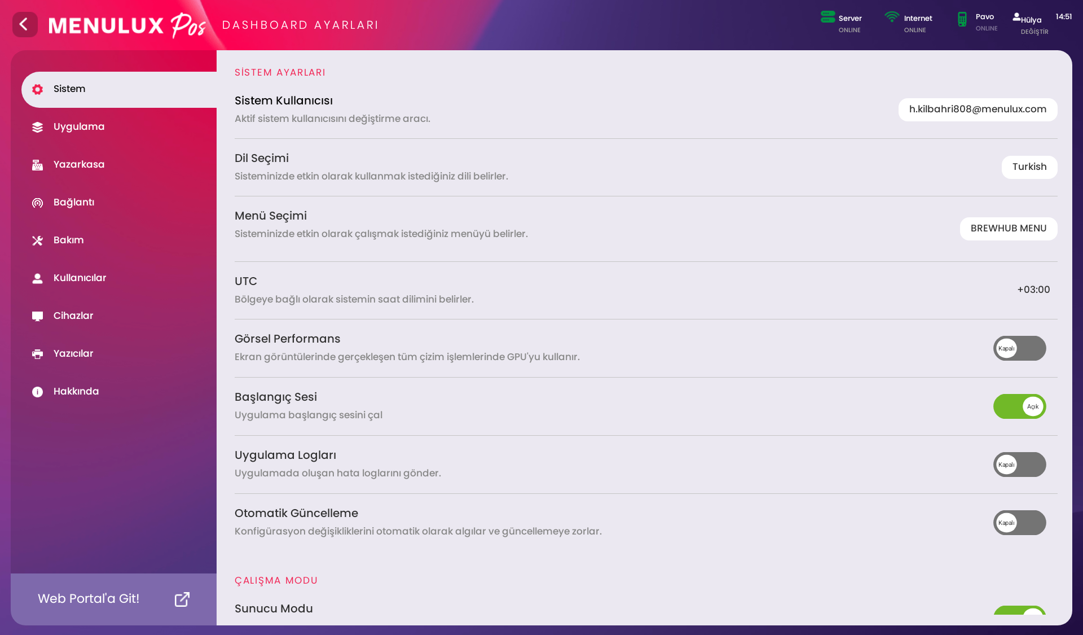The image size is (1083, 635).
Task: Click the Dil Seçimi heading
Action: (262, 159)
